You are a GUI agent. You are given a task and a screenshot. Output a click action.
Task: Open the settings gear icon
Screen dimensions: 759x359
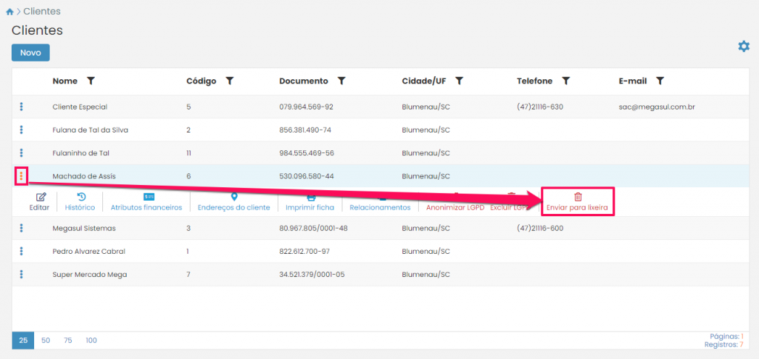743,47
